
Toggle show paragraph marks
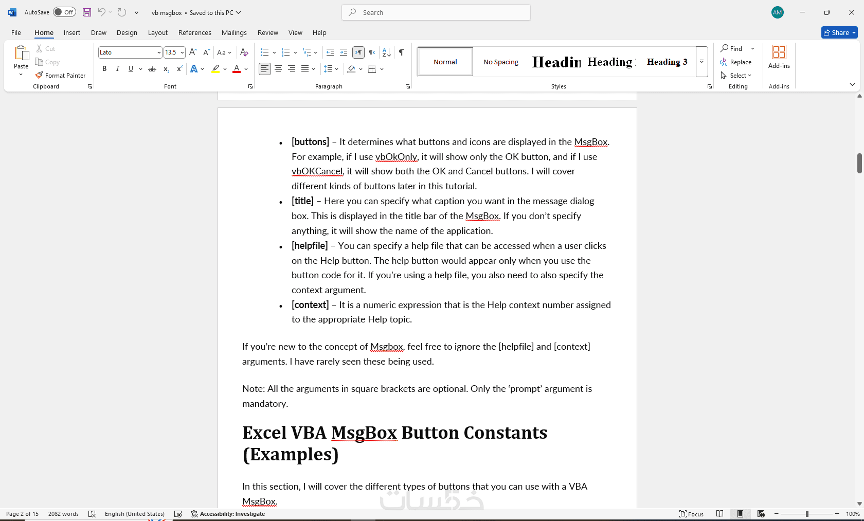[402, 52]
